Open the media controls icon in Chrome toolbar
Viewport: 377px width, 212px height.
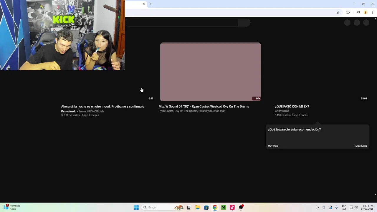coord(358,12)
